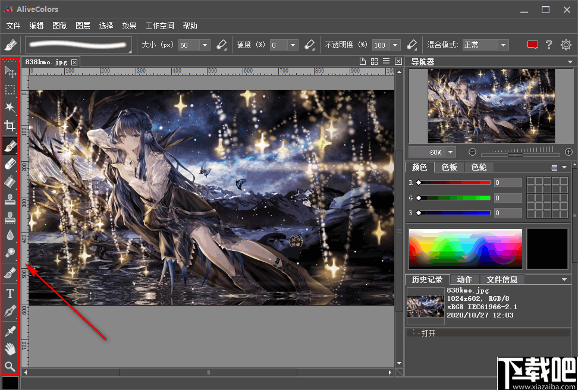Select the Eraser tool
Viewport: 578px width, 390px height.
[x=10, y=164]
